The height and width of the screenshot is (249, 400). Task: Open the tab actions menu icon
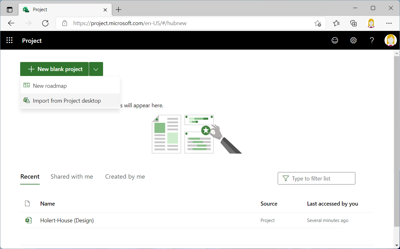[x=10, y=10]
